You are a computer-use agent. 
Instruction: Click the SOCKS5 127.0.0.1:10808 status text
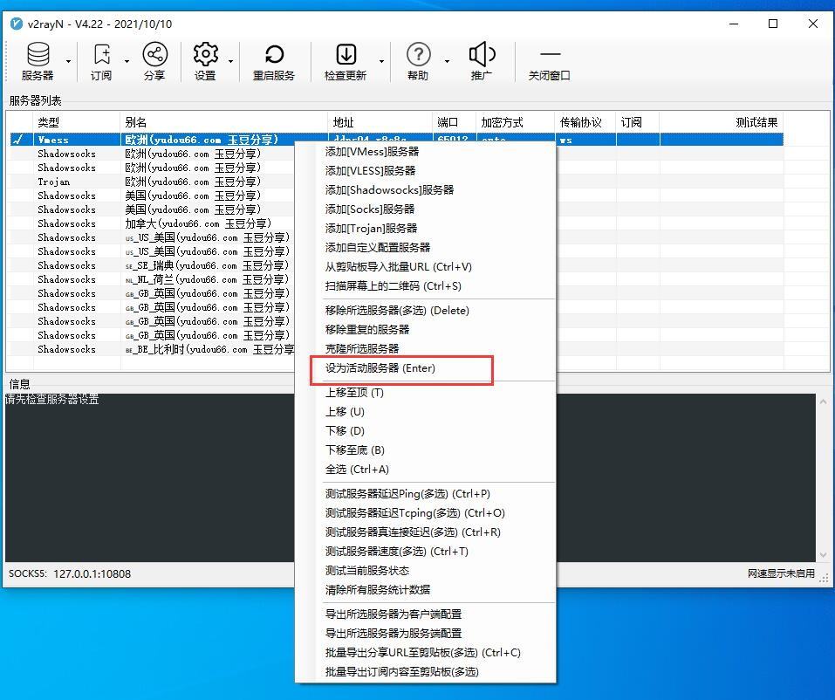(70, 573)
